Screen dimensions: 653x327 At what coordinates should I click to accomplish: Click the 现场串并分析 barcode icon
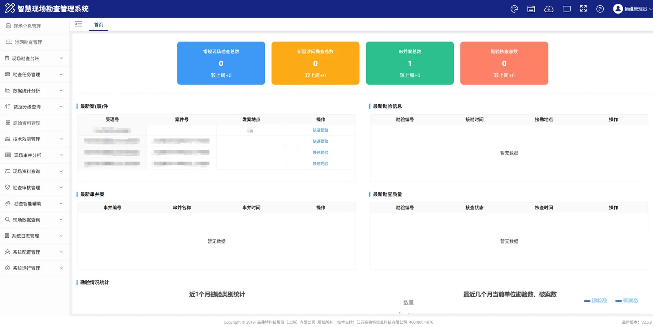tap(8, 155)
